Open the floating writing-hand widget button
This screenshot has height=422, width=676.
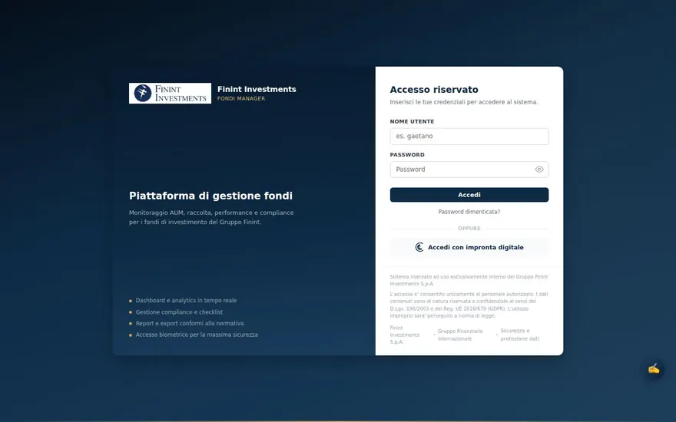(x=654, y=369)
